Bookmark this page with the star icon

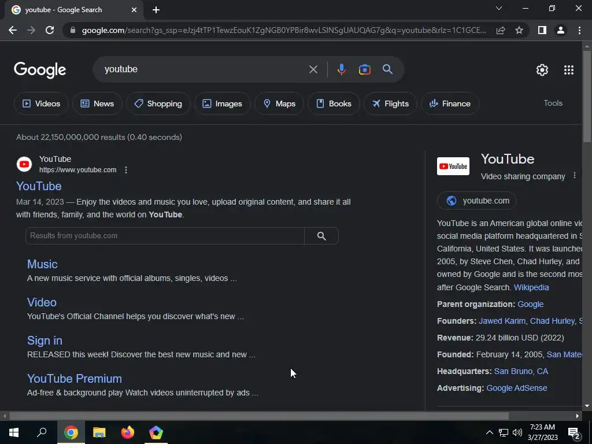click(519, 30)
